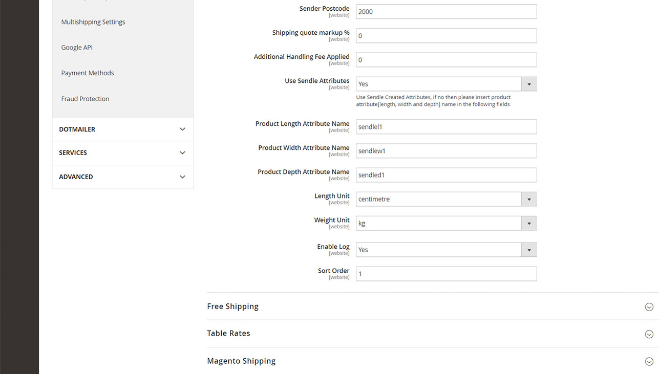659x374 pixels.
Task: Click the Sort Order input field
Action: point(446,274)
